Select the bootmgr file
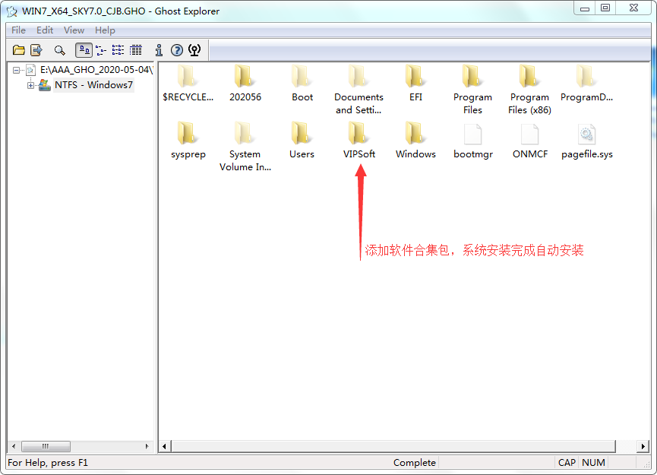The width and height of the screenshot is (657, 475). 473,141
